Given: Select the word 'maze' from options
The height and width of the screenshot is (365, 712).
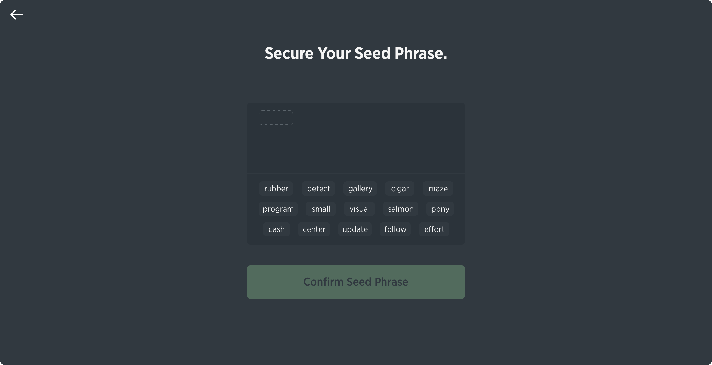Looking at the screenshot, I should [438, 188].
